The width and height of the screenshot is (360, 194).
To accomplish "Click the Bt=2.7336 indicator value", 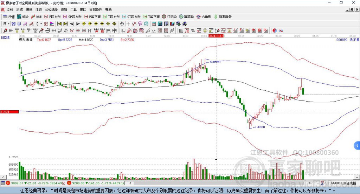I will (x=127, y=40).
